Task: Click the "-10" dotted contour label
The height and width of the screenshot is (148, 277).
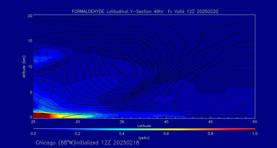Action: (236, 66)
